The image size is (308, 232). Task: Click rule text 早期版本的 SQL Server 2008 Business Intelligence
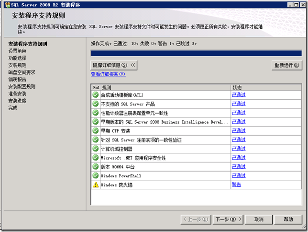(165, 122)
